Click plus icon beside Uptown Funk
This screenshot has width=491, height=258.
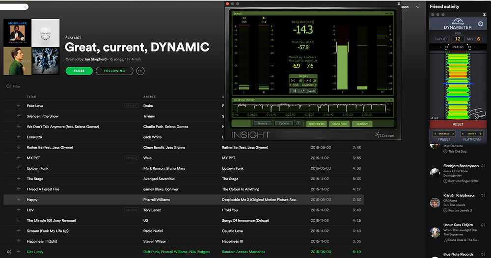point(19,168)
